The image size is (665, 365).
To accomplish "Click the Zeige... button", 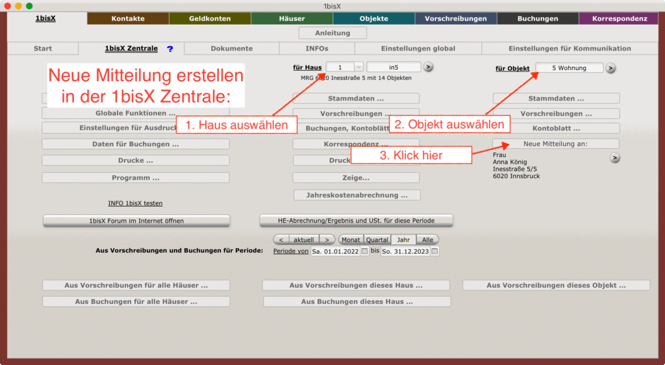I will pos(356,177).
